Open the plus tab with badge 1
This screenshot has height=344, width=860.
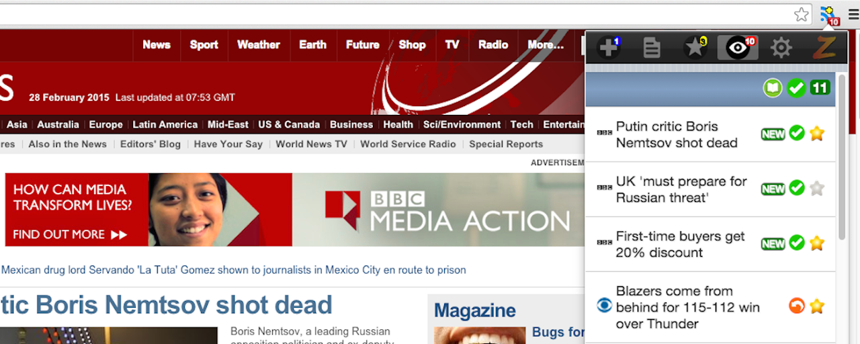click(609, 48)
